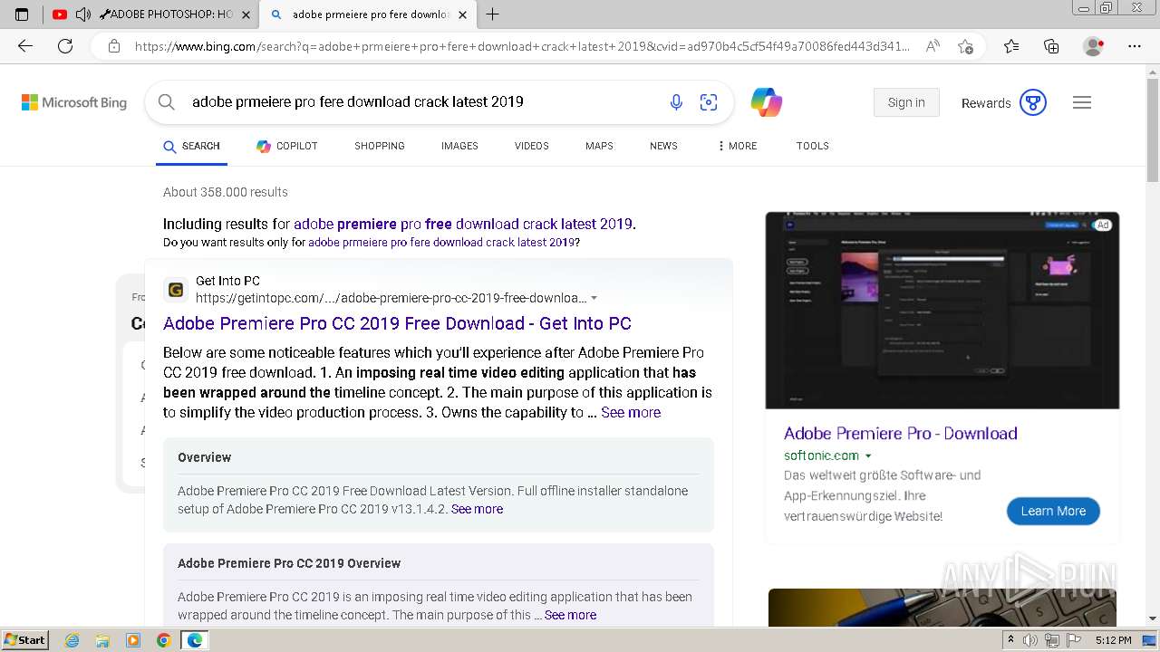Open the Collections icon
This screenshot has width=1160, height=652.
1051,46
